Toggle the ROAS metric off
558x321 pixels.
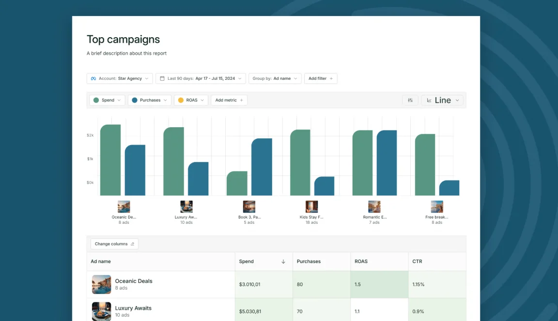click(190, 100)
